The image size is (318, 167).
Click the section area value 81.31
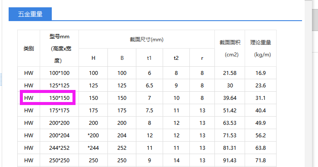230,148
